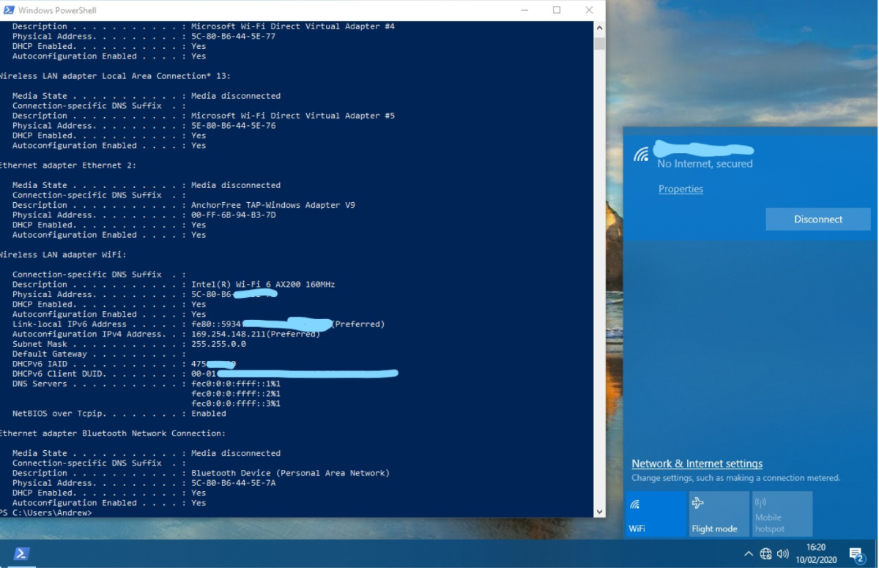Click the taskbar clock showing 16:20

tap(815, 547)
